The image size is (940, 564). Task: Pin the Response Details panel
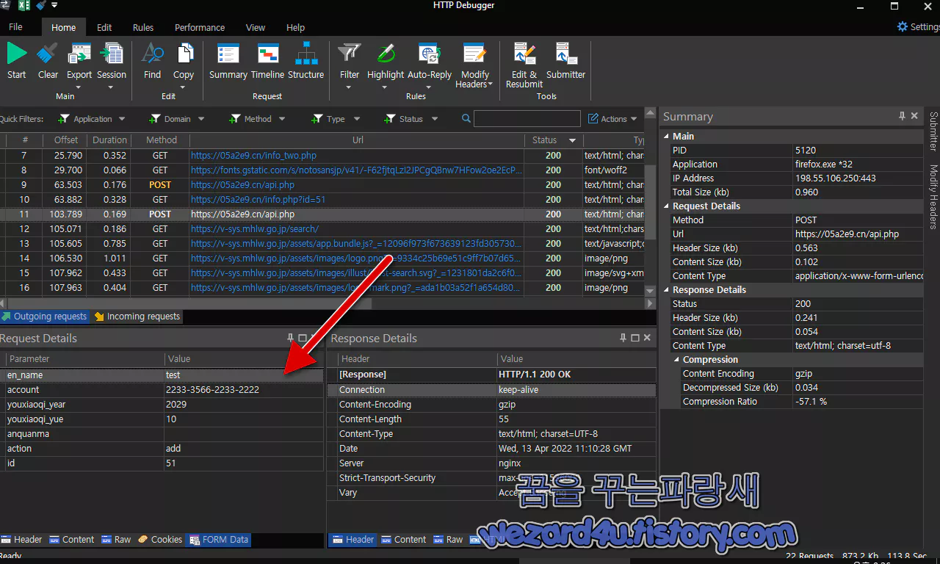click(x=623, y=338)
